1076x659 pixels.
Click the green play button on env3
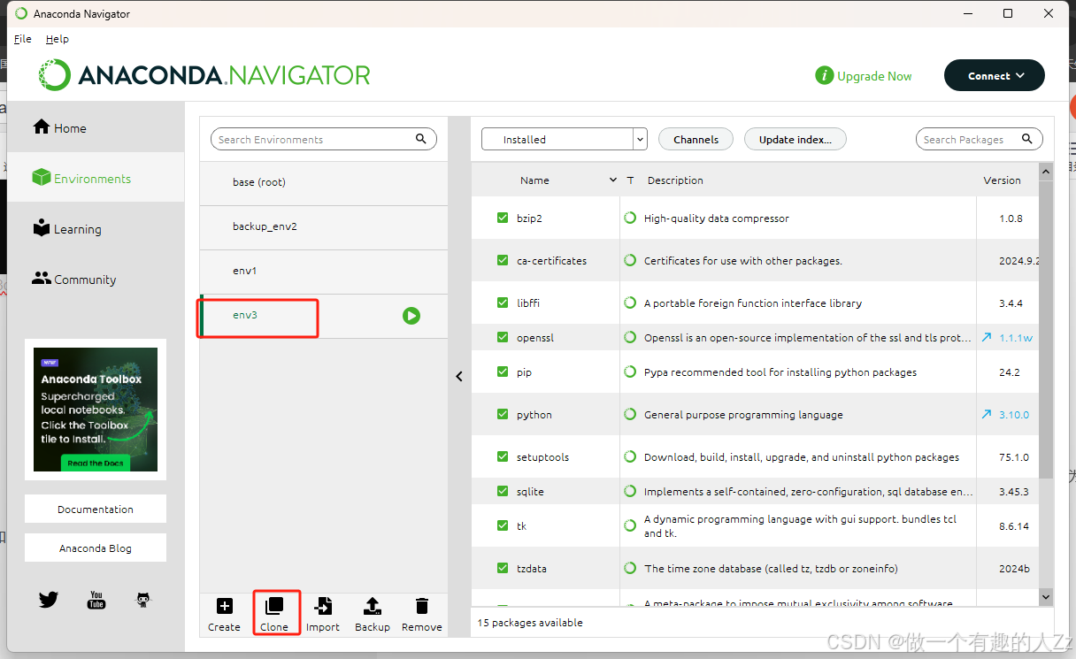coord(411,316)
